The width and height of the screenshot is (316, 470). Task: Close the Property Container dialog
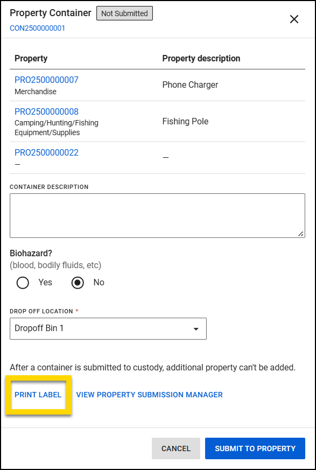[x=294, y=19]
